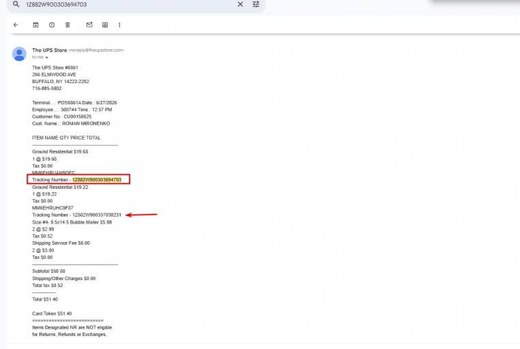Click the ITEM NAME QTY PRICE TOTAL header
Image resolution: width=520 pixels, height=349 pixels.
[66, 138]
